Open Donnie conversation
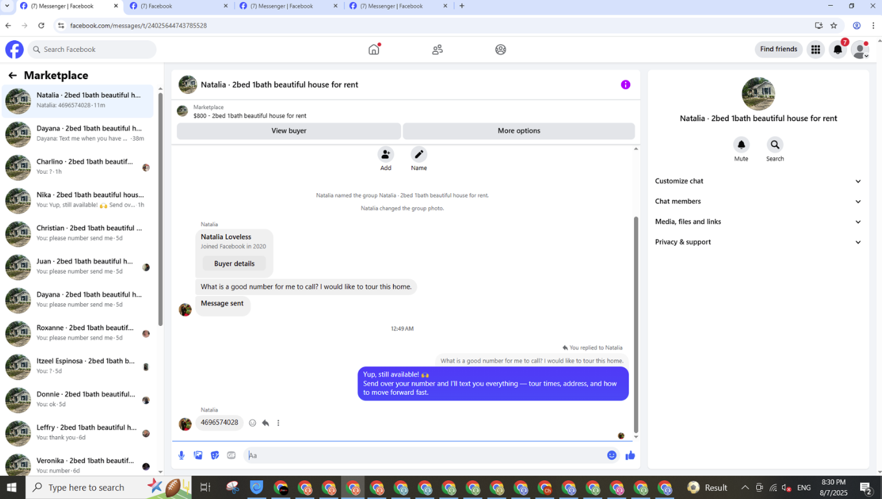This screenshot has width=882, height=499. click(x=78, y=399)
